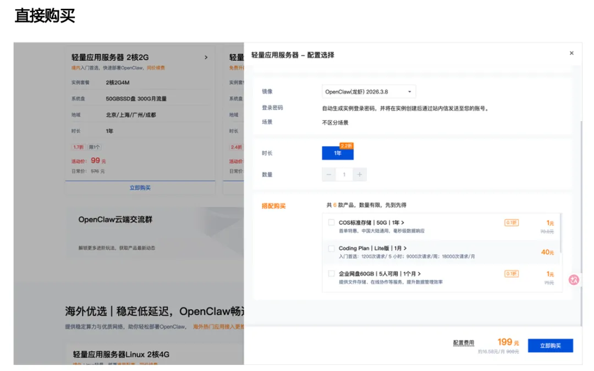594x371 pixels.
Task: Open the 镜像 OpenClaw(龙虾) 2026.3.8 dropdown
Action: click(x=369, y=92)
